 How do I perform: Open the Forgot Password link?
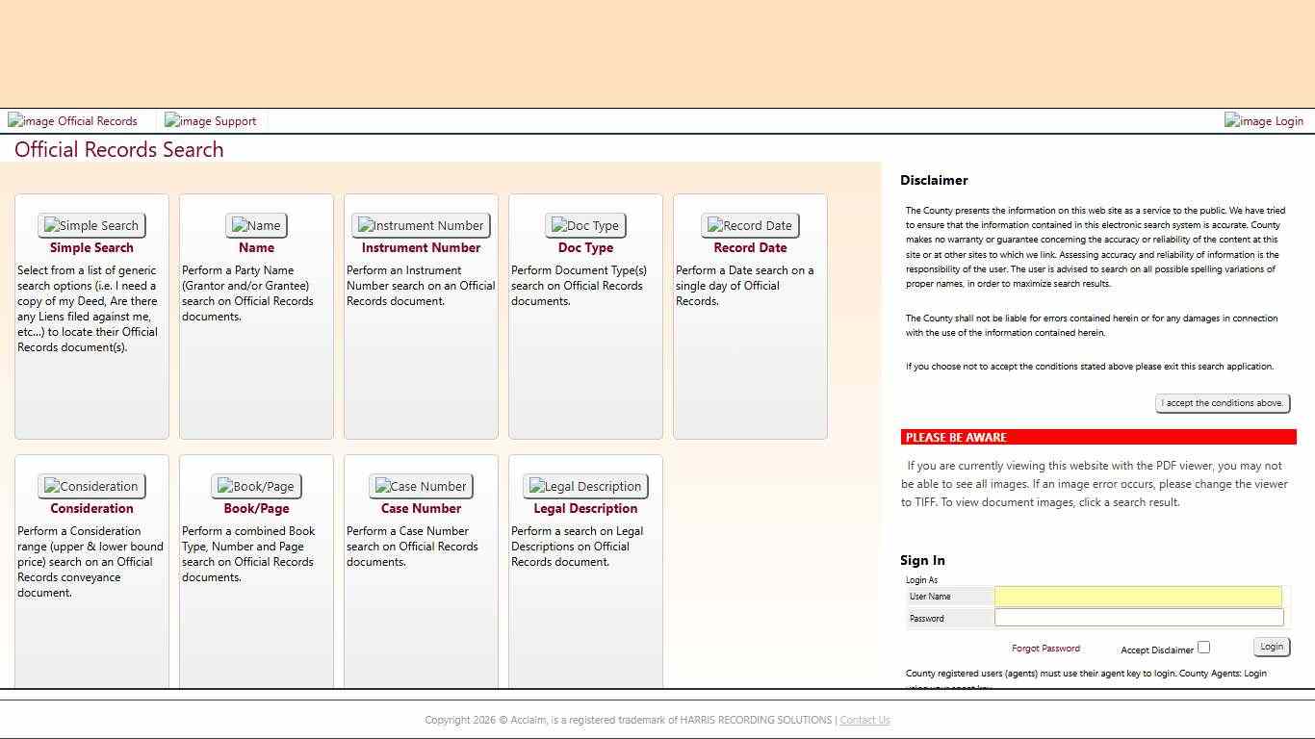pos(1045,650)
